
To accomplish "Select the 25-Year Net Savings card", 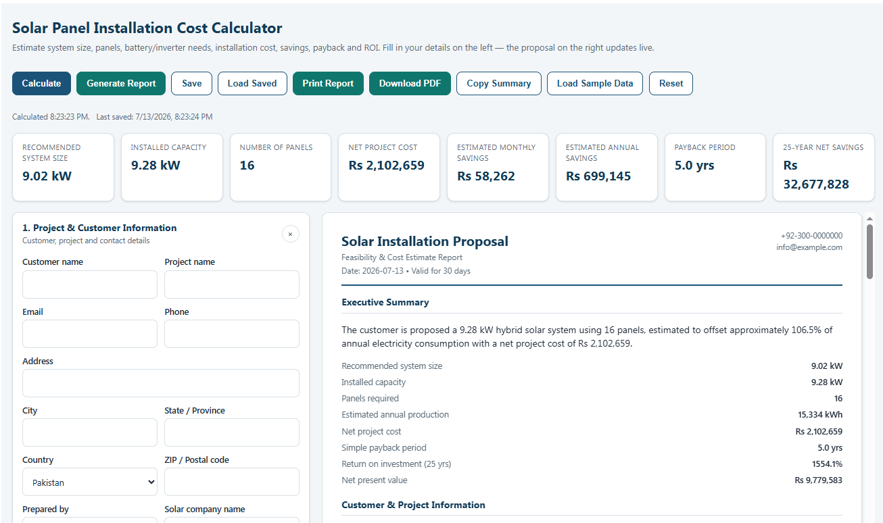I will tap(824, 168).
